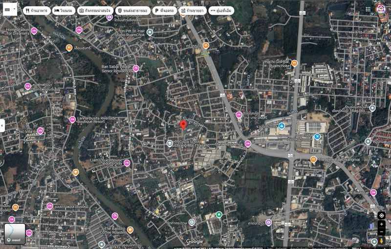Expand the collapsed side panel arrow
The width and height of the screenshot is (391, 249).
[x=2, y=126]
